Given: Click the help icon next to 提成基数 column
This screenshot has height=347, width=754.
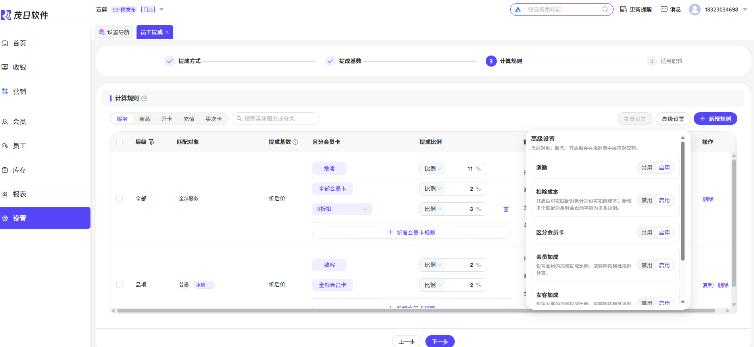Looking at the screenshot, I should point(295,142).
